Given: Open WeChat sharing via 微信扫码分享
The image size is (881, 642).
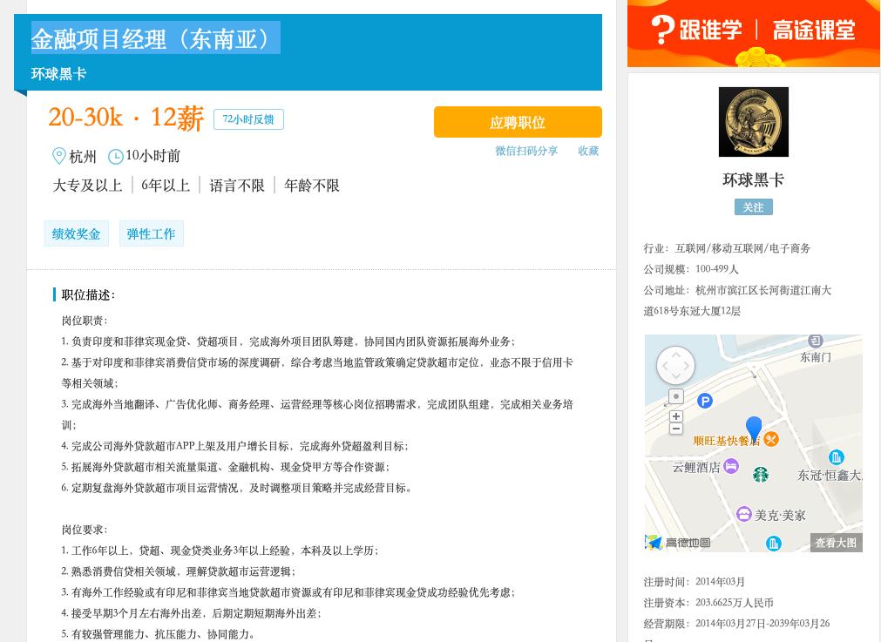Looking at the screenshot, I should pos(526,151).
